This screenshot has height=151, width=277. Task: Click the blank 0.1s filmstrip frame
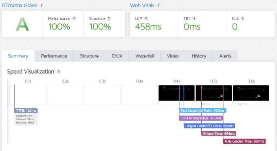(28, 95)
